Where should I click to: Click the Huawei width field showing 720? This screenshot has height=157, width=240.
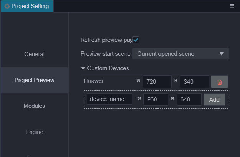[x=157, y=82]
